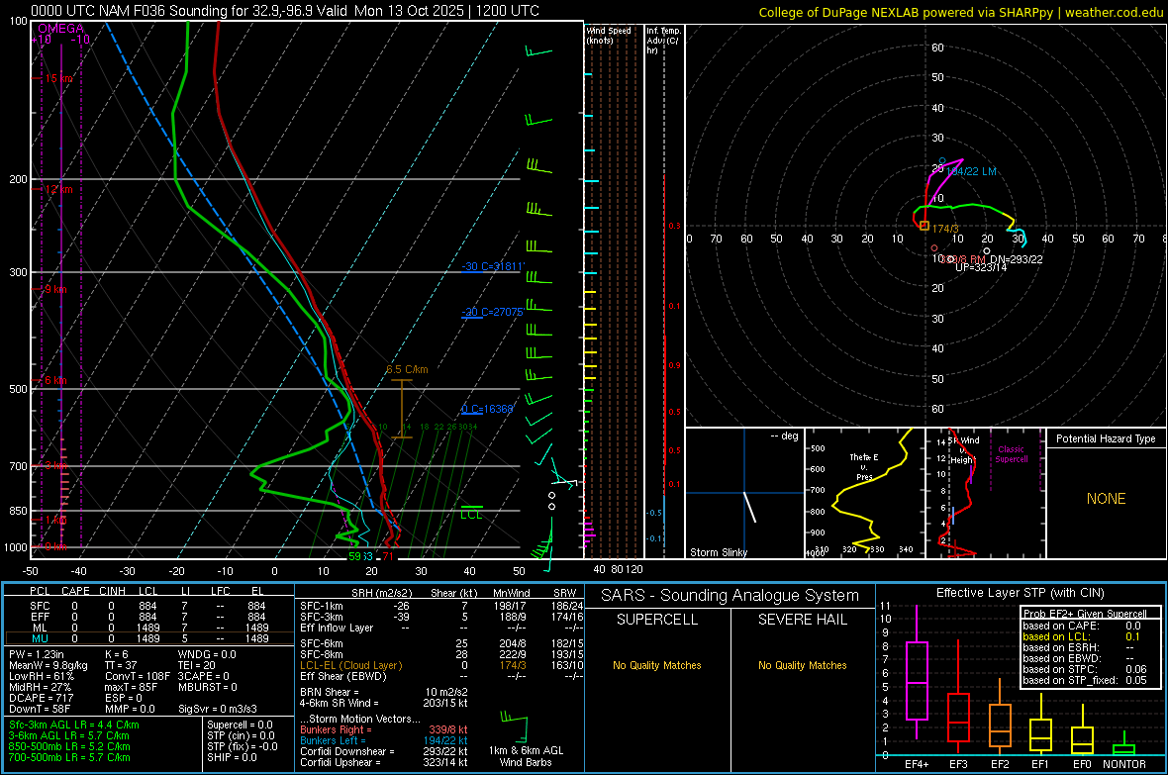The width and height of the screenshot is (1168, 775).
Task: Click the sounding title text with NAM F036
Action: point(284,11)
